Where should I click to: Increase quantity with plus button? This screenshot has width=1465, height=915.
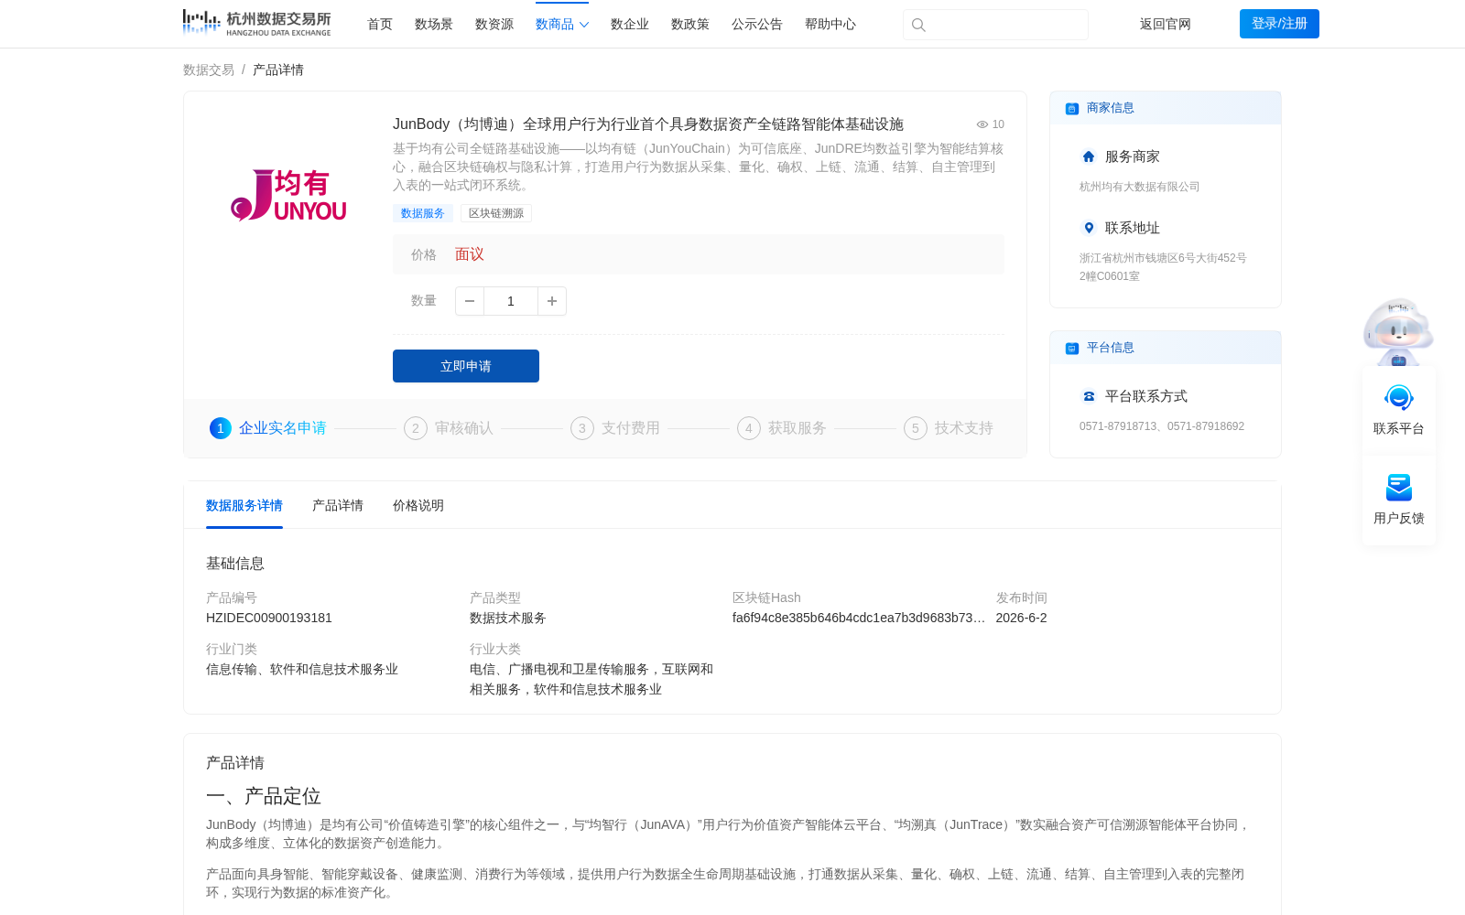coord(552,301)
